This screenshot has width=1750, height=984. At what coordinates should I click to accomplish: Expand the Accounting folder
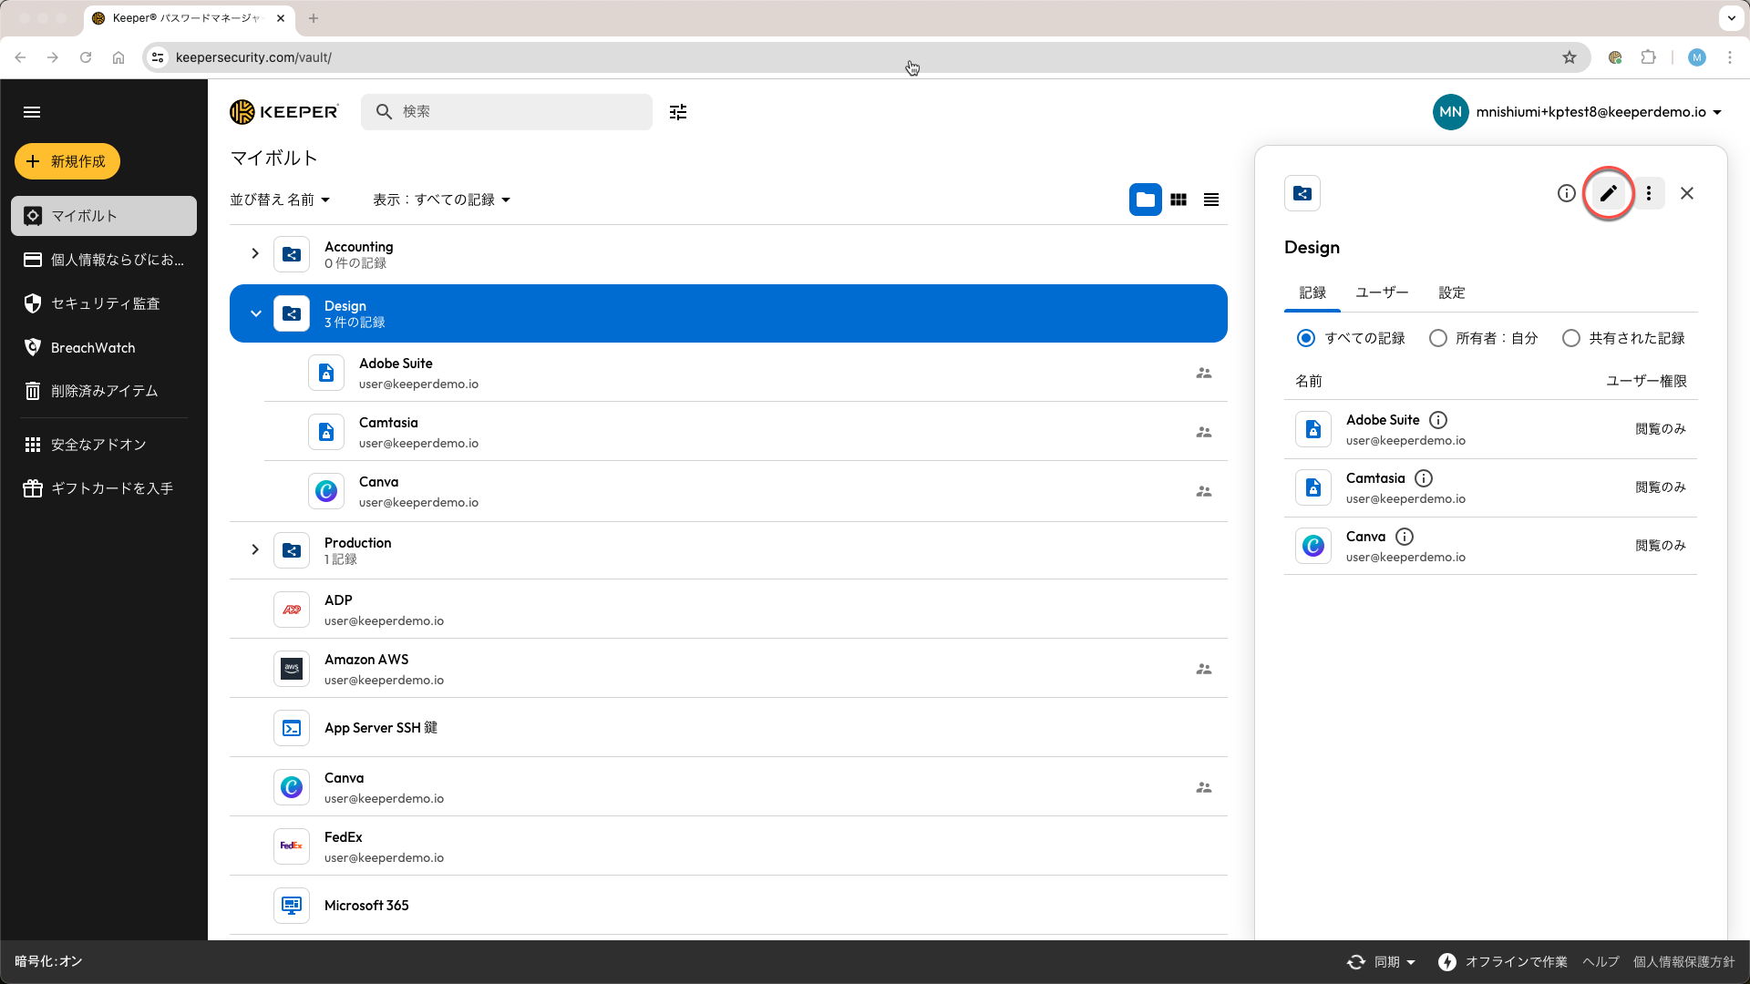click(255, 253)
